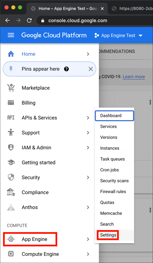Open the hamburger navigation menu
Image resolution: width=153 pixels, height=263 pixels.
tap(11, 35)
